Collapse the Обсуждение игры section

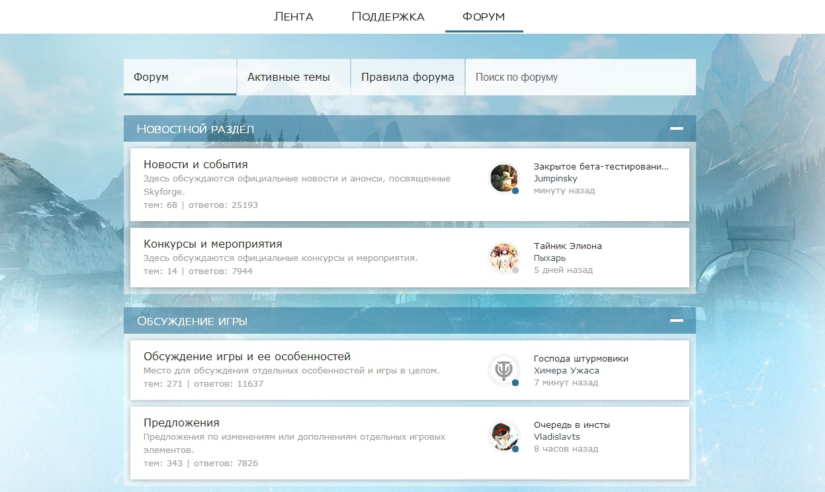pyautogui.click(x=676, y=320)
